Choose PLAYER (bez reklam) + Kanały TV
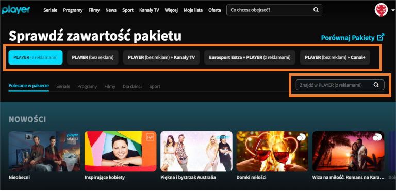The width and height of the screenshot is (396, 191). [x=161, y=57]
